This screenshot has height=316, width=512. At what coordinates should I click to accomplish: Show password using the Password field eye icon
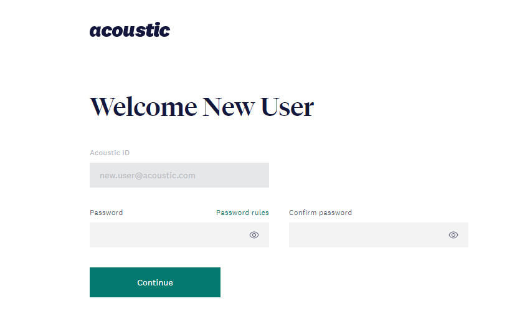pyautogui.click(x=254, y=235)
